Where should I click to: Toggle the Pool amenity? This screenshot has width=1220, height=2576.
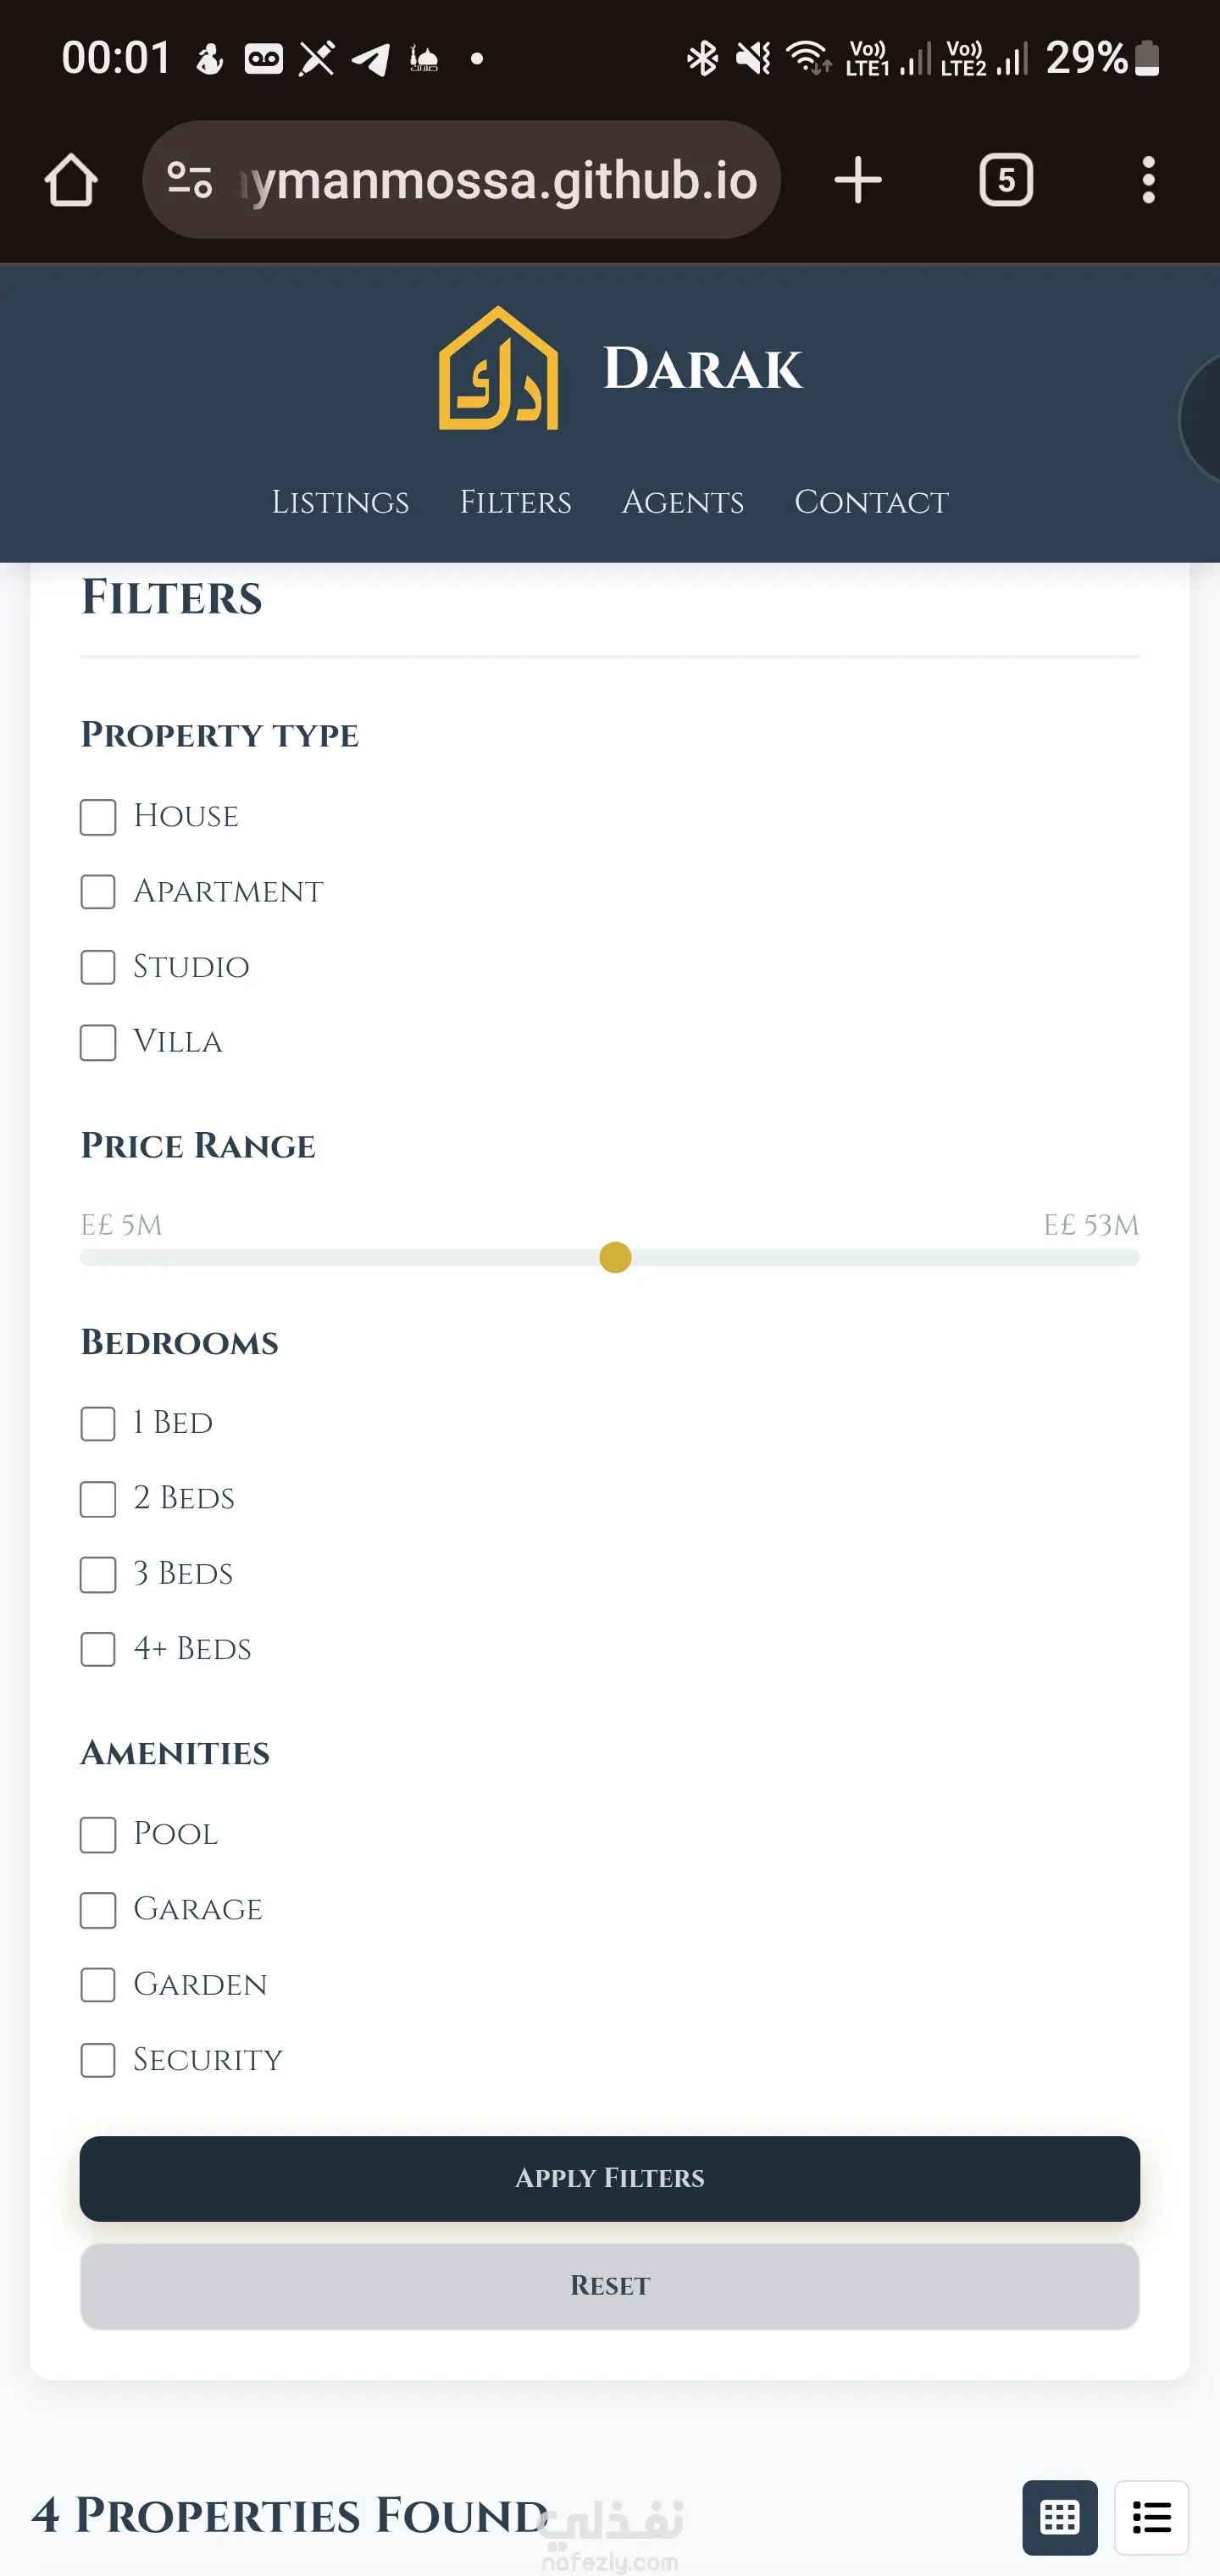click(x=98, y=1834)
